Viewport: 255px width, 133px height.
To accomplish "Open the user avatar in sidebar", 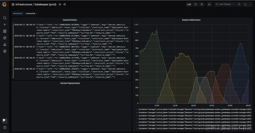I will tap(5, 121).
